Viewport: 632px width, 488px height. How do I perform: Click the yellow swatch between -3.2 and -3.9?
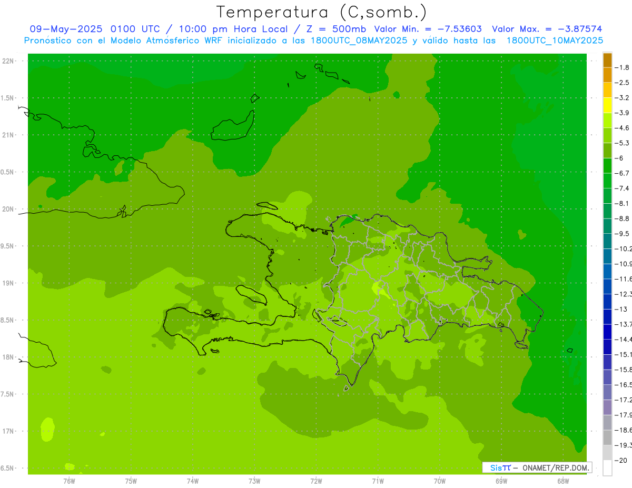point(607,105)
